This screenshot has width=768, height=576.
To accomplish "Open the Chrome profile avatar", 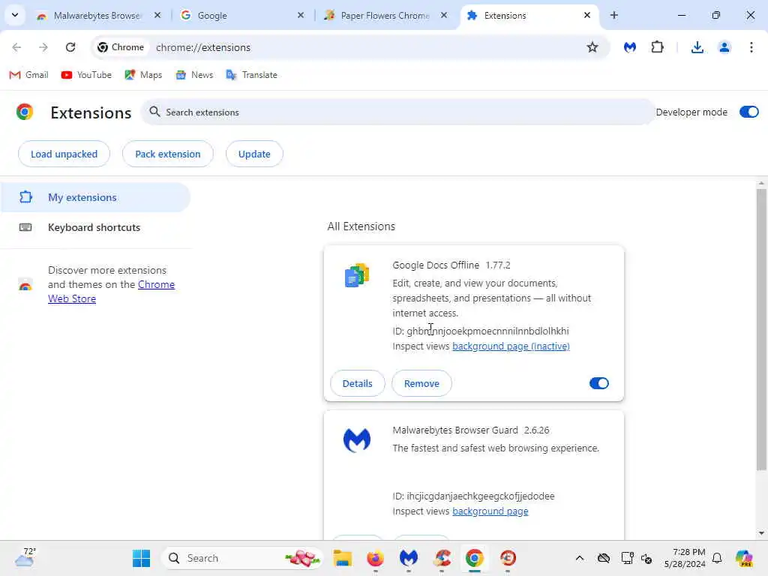I will click(724, 47).
